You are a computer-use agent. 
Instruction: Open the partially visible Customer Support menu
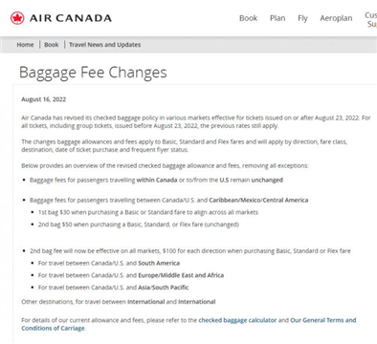coord(371,19)
